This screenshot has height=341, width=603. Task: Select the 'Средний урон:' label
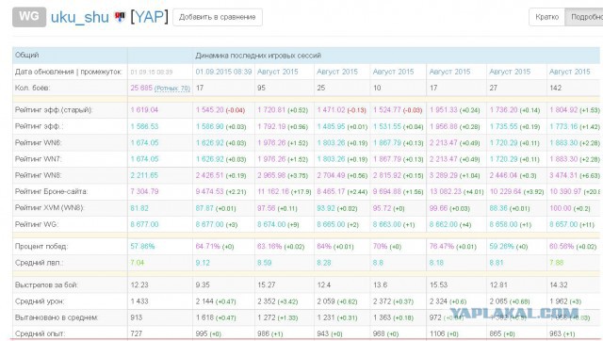click(40, 301)
